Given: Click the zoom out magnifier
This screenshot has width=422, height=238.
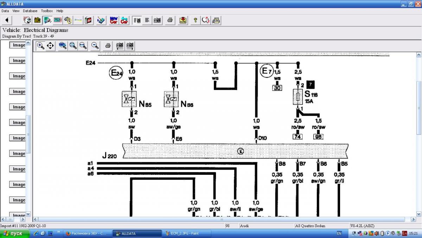Looking at the screenshot, I should pos(95,46).
